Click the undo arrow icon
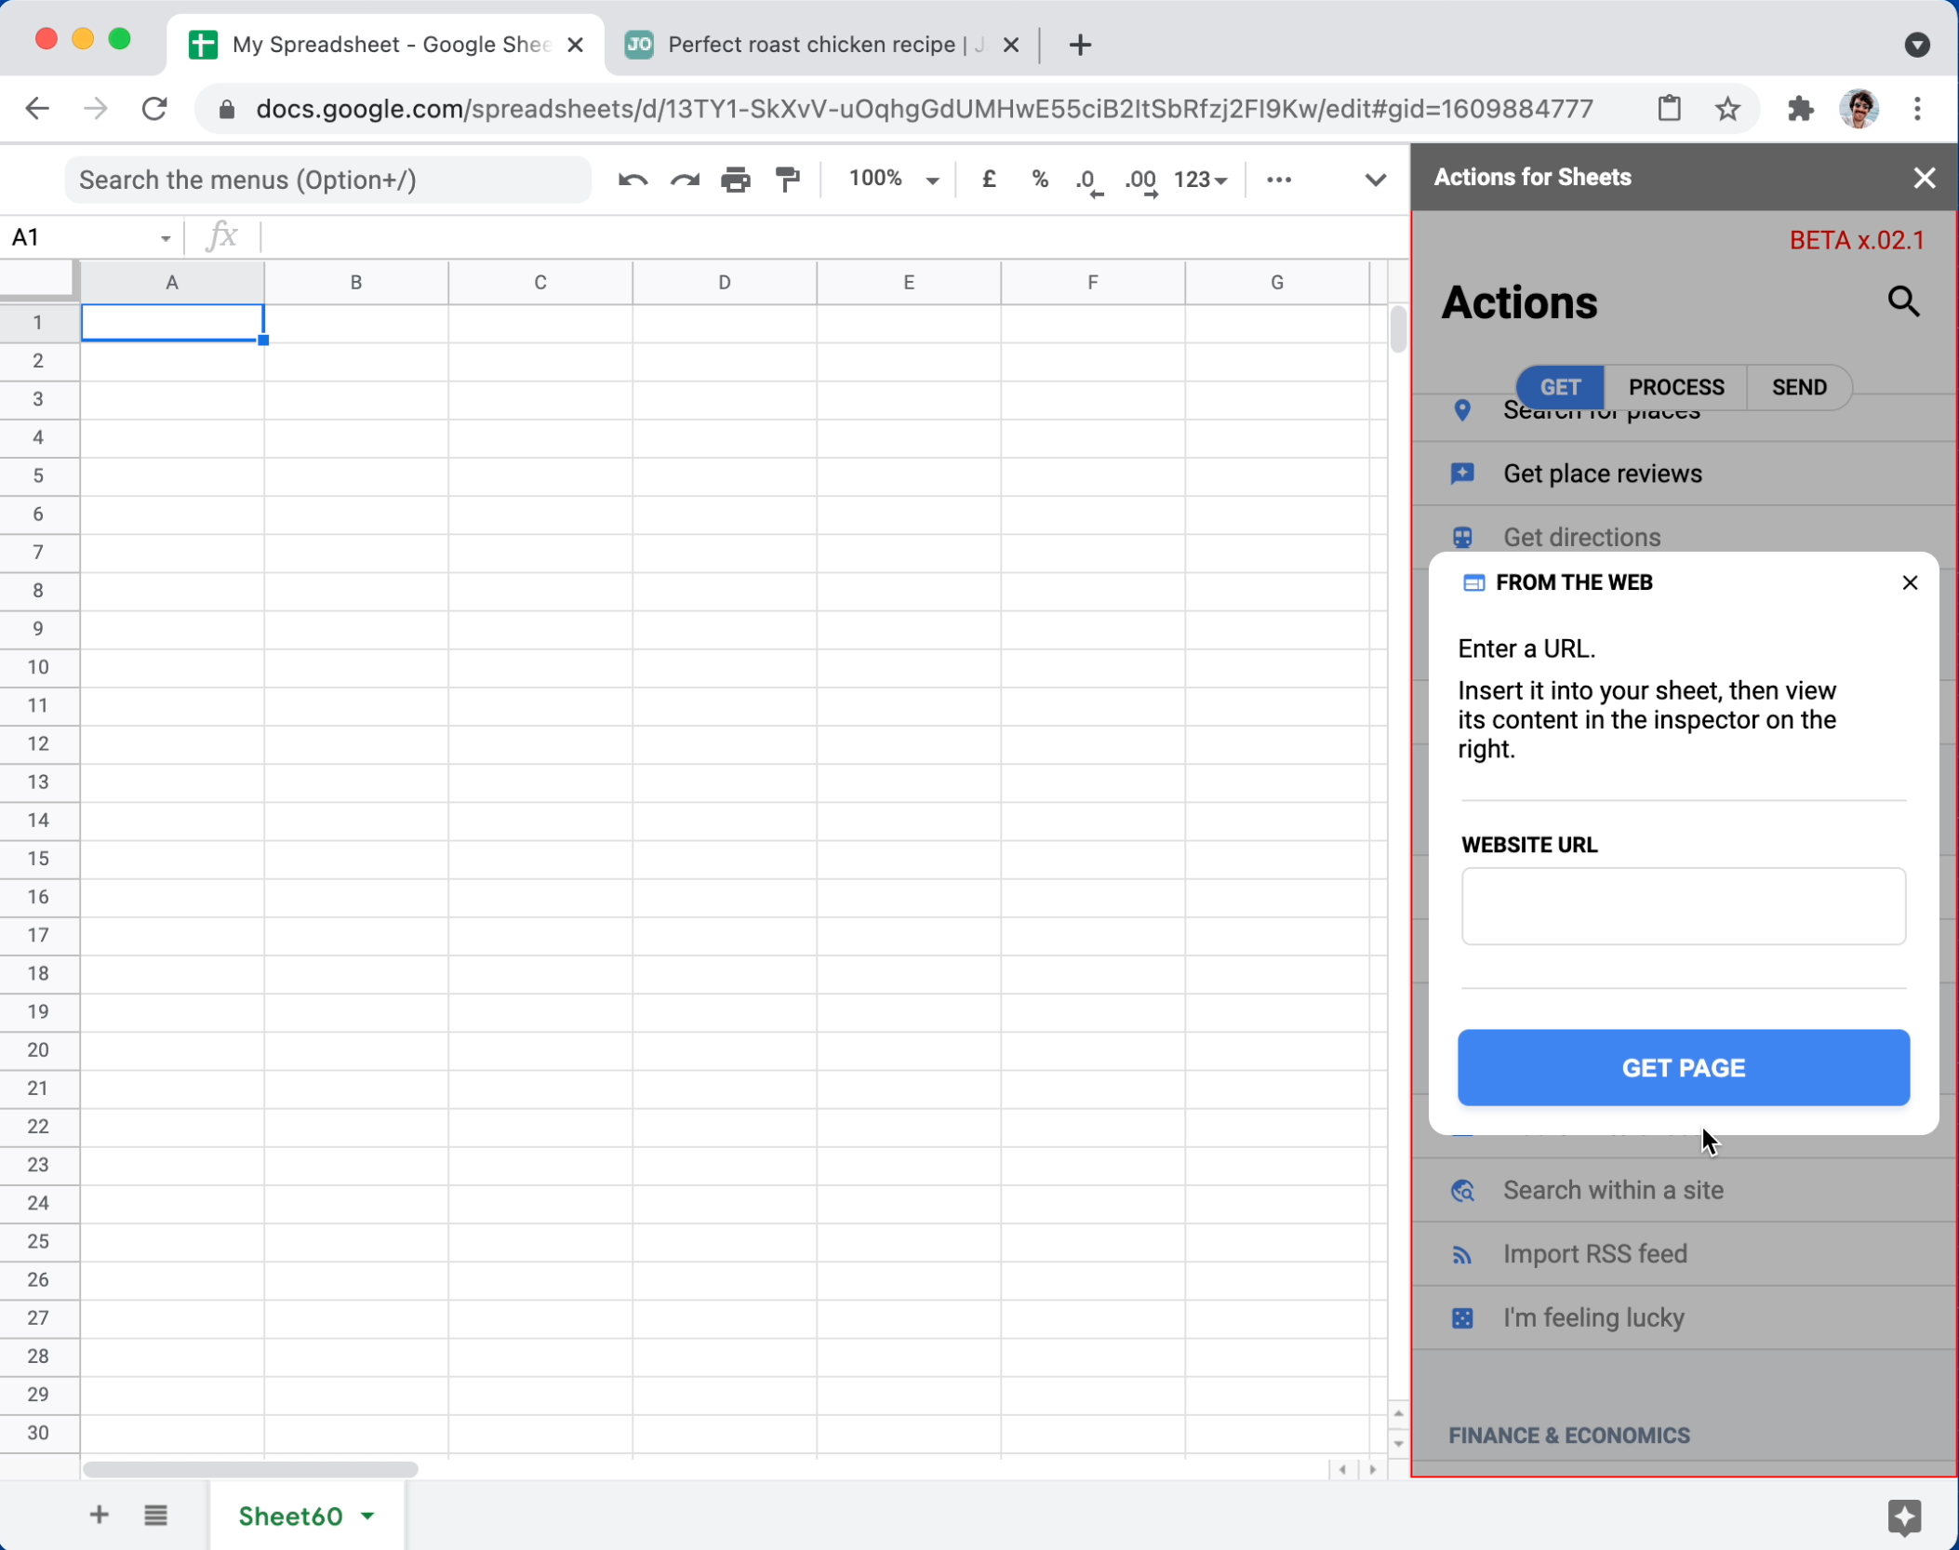Viewport: 1959px width, 1550px height. tap(632, 180)
